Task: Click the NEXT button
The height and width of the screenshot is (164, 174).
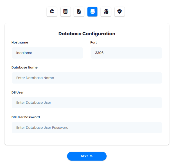Action: pyautogui.click(x=87, y=156)
